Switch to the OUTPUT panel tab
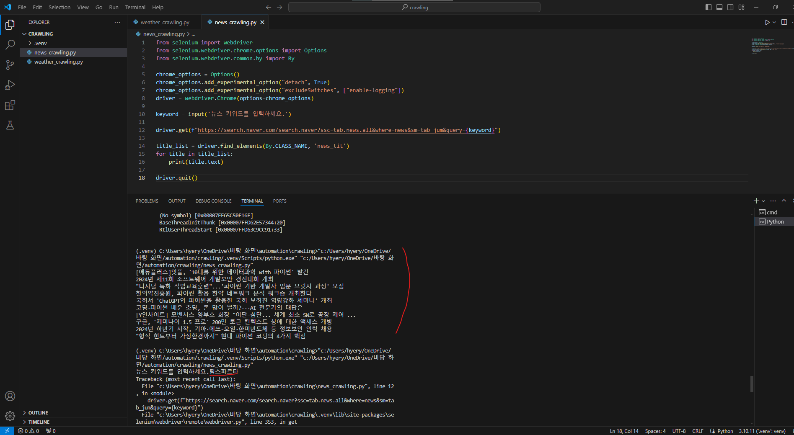 177,201
